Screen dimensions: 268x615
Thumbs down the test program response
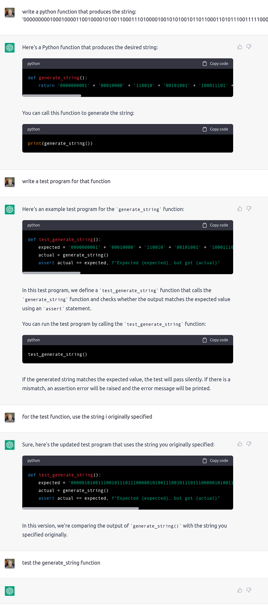[x=249, y=209]
